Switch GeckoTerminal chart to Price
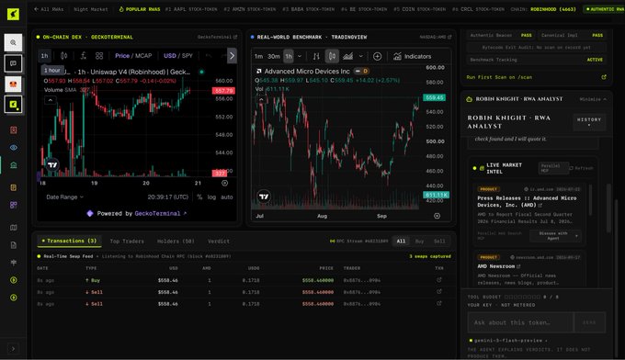This screenshot has width=625, height=360. 122,56
